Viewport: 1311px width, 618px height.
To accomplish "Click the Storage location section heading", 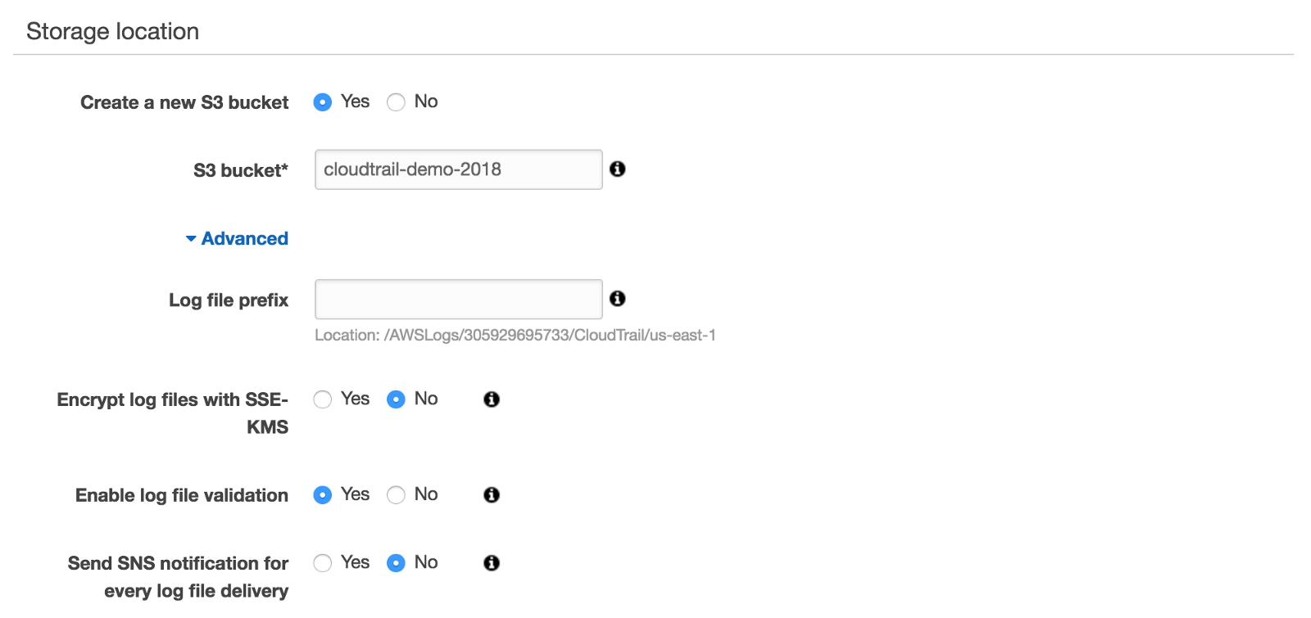I will point(113,32).
